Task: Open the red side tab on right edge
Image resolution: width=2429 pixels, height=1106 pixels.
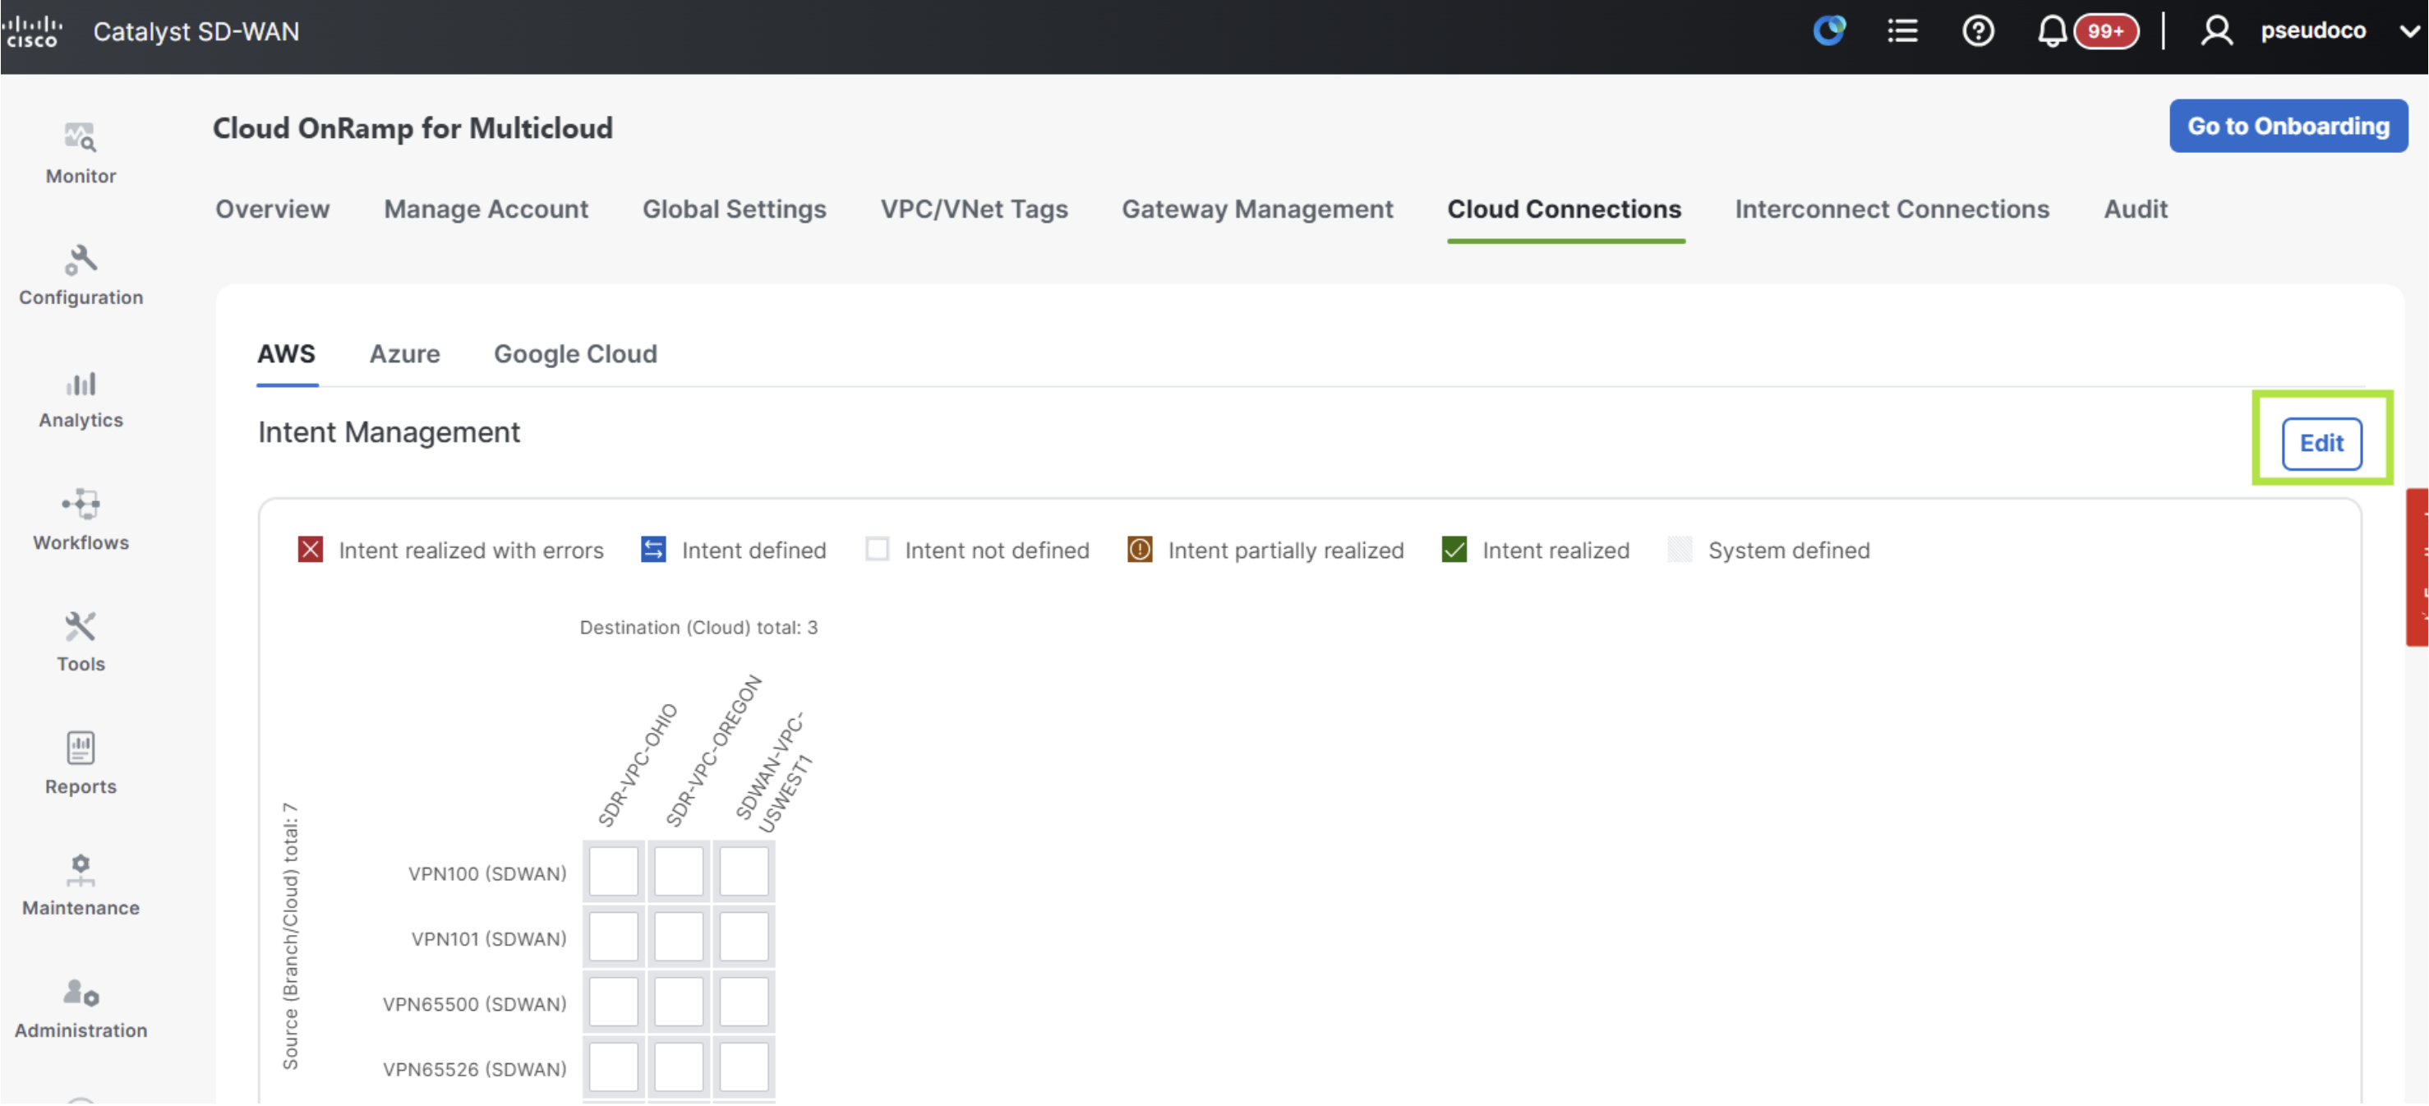Action: (2417, 567)
